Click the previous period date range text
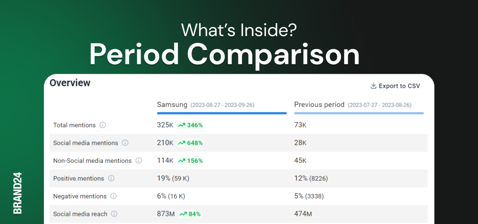The image size is (478, 224). (x=379, y=105)
